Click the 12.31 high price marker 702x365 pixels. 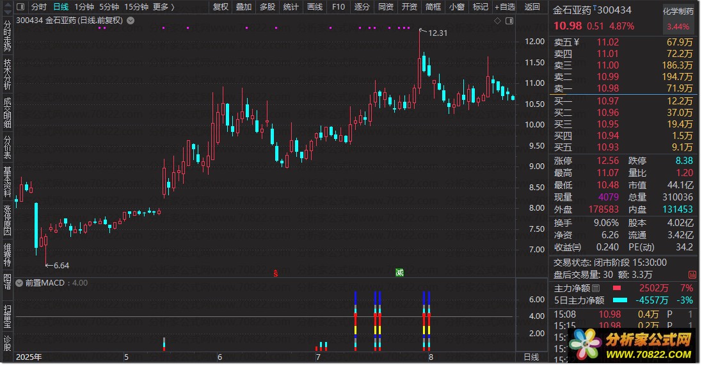pos(437,33)
